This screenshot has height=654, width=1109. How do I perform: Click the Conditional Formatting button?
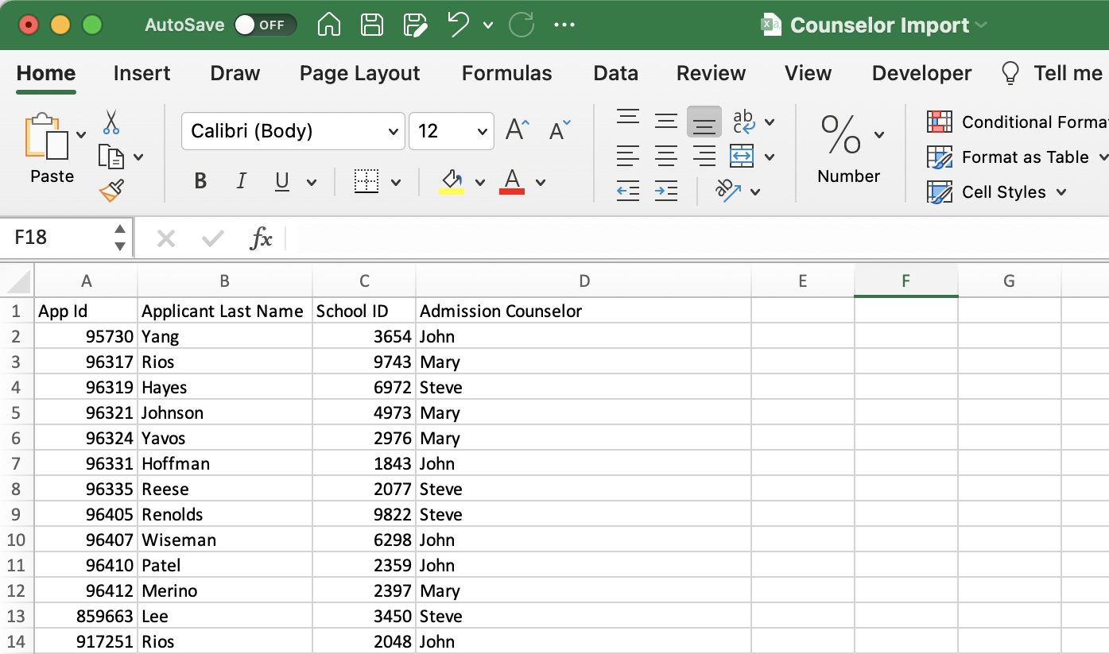[x=1018, y=122]
